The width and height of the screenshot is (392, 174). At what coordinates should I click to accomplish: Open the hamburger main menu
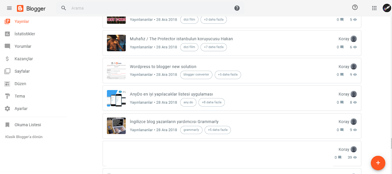(x=9, y=8)
